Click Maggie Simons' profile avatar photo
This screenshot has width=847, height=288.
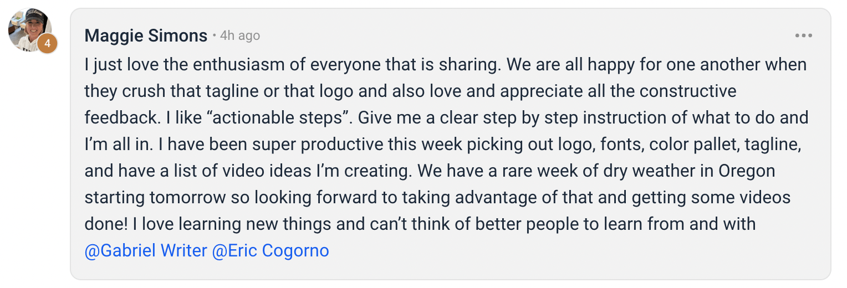click(x=30, y=30)
